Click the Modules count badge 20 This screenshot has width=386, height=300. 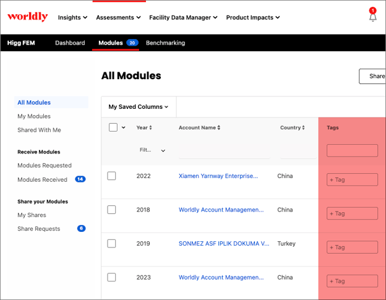(x=132, y=43)
